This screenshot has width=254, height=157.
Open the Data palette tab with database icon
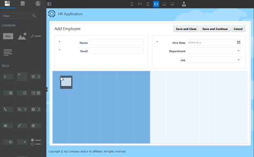tap(23, 3)
